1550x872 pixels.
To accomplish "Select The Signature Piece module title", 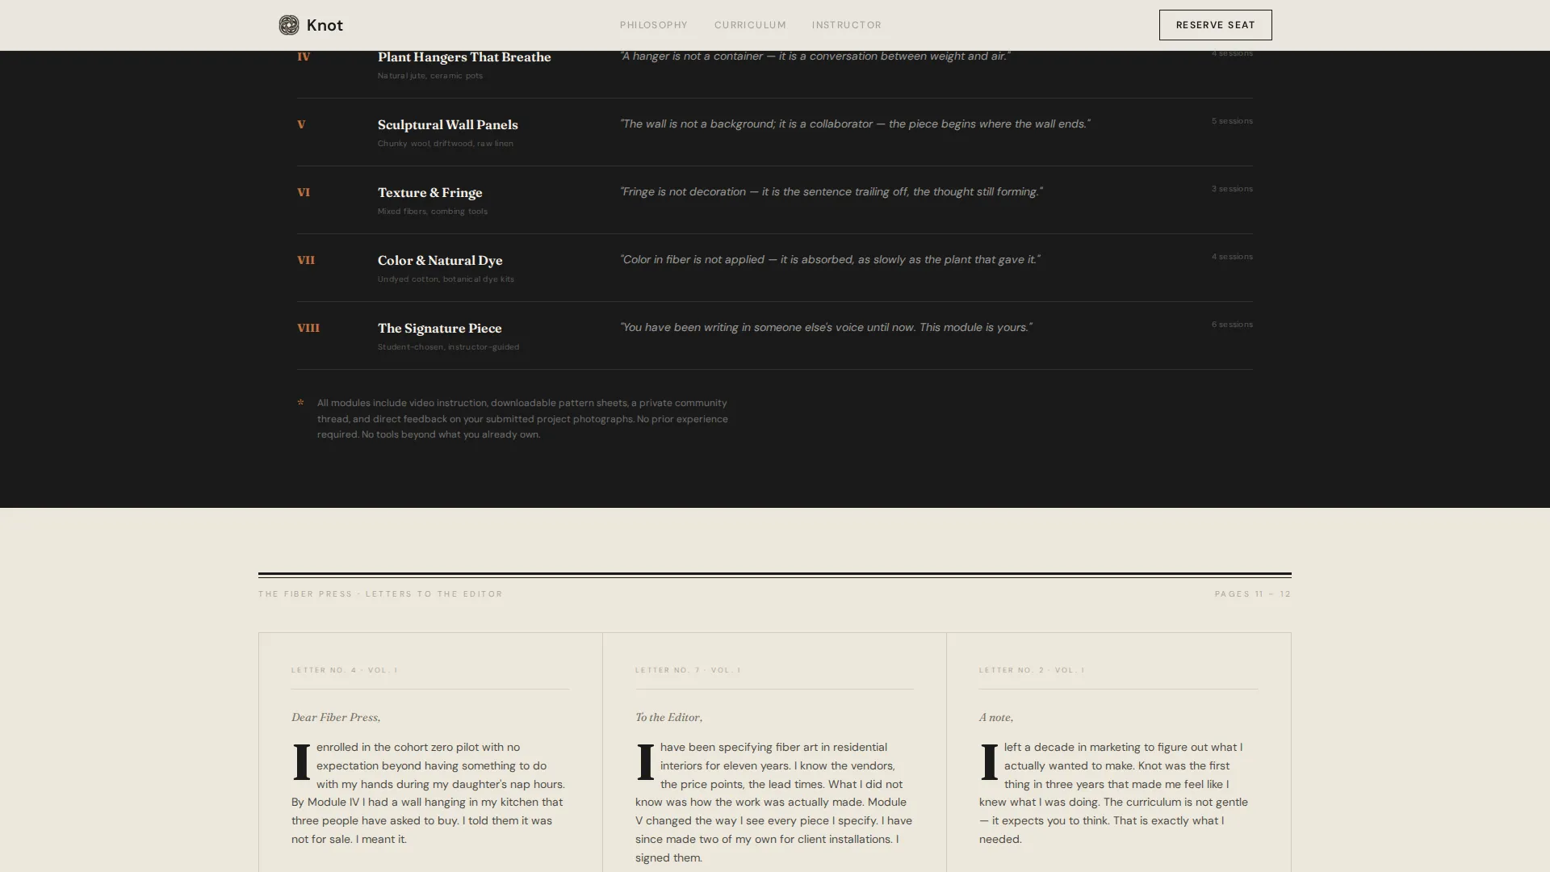I will 439,328.
